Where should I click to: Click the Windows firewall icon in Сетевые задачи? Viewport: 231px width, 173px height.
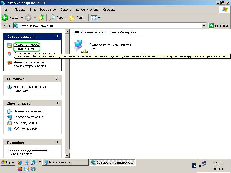point(10,63)
